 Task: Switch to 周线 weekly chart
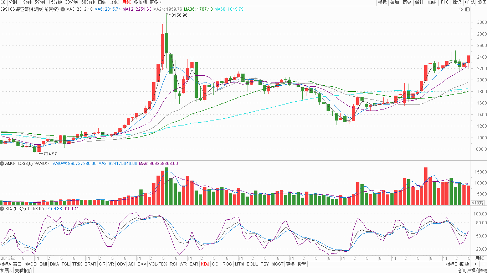114,2
